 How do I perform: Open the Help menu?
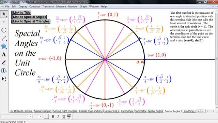tap(104, 6)
